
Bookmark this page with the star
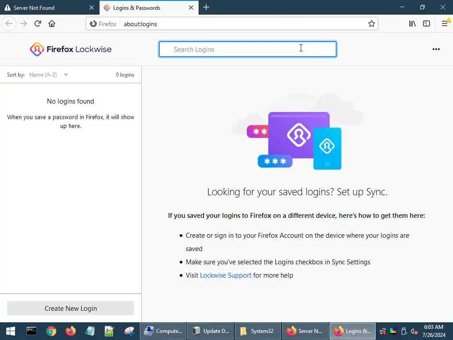coord(371,24)
